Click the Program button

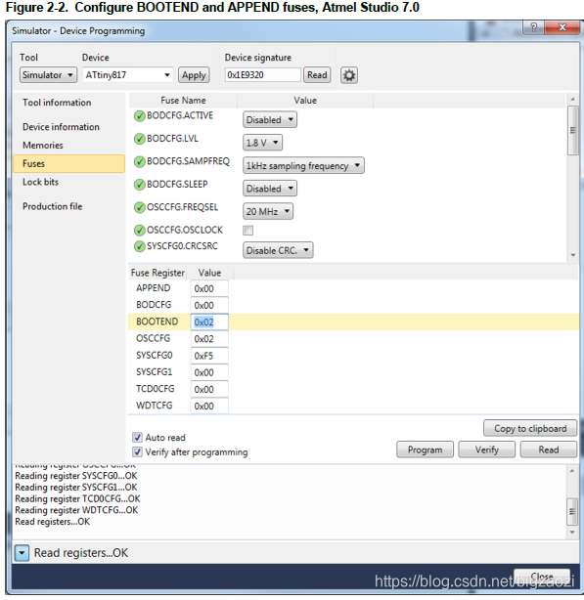pos(426,450)
